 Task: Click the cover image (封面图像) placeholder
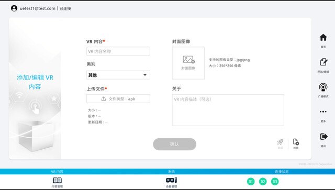pyautogui.click(x=188, y=63)
